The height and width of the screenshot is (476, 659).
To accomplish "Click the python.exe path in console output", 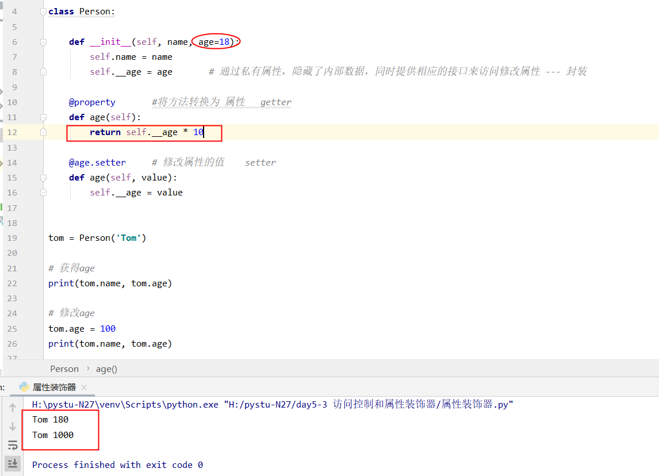I will pyautogui.click(x=125, y=405).
